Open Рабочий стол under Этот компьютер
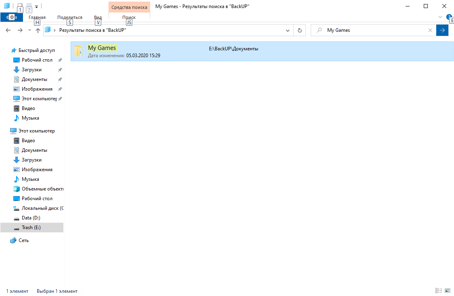The height and width of the screenshot is (296, 454). pos(37,199)
